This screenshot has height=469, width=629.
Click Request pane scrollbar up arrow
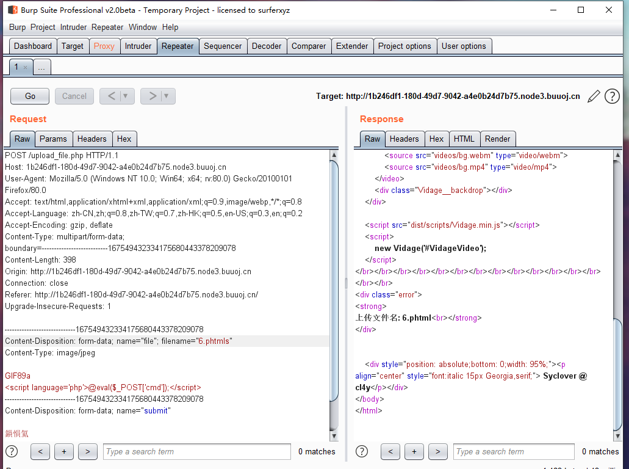(334, 155)
